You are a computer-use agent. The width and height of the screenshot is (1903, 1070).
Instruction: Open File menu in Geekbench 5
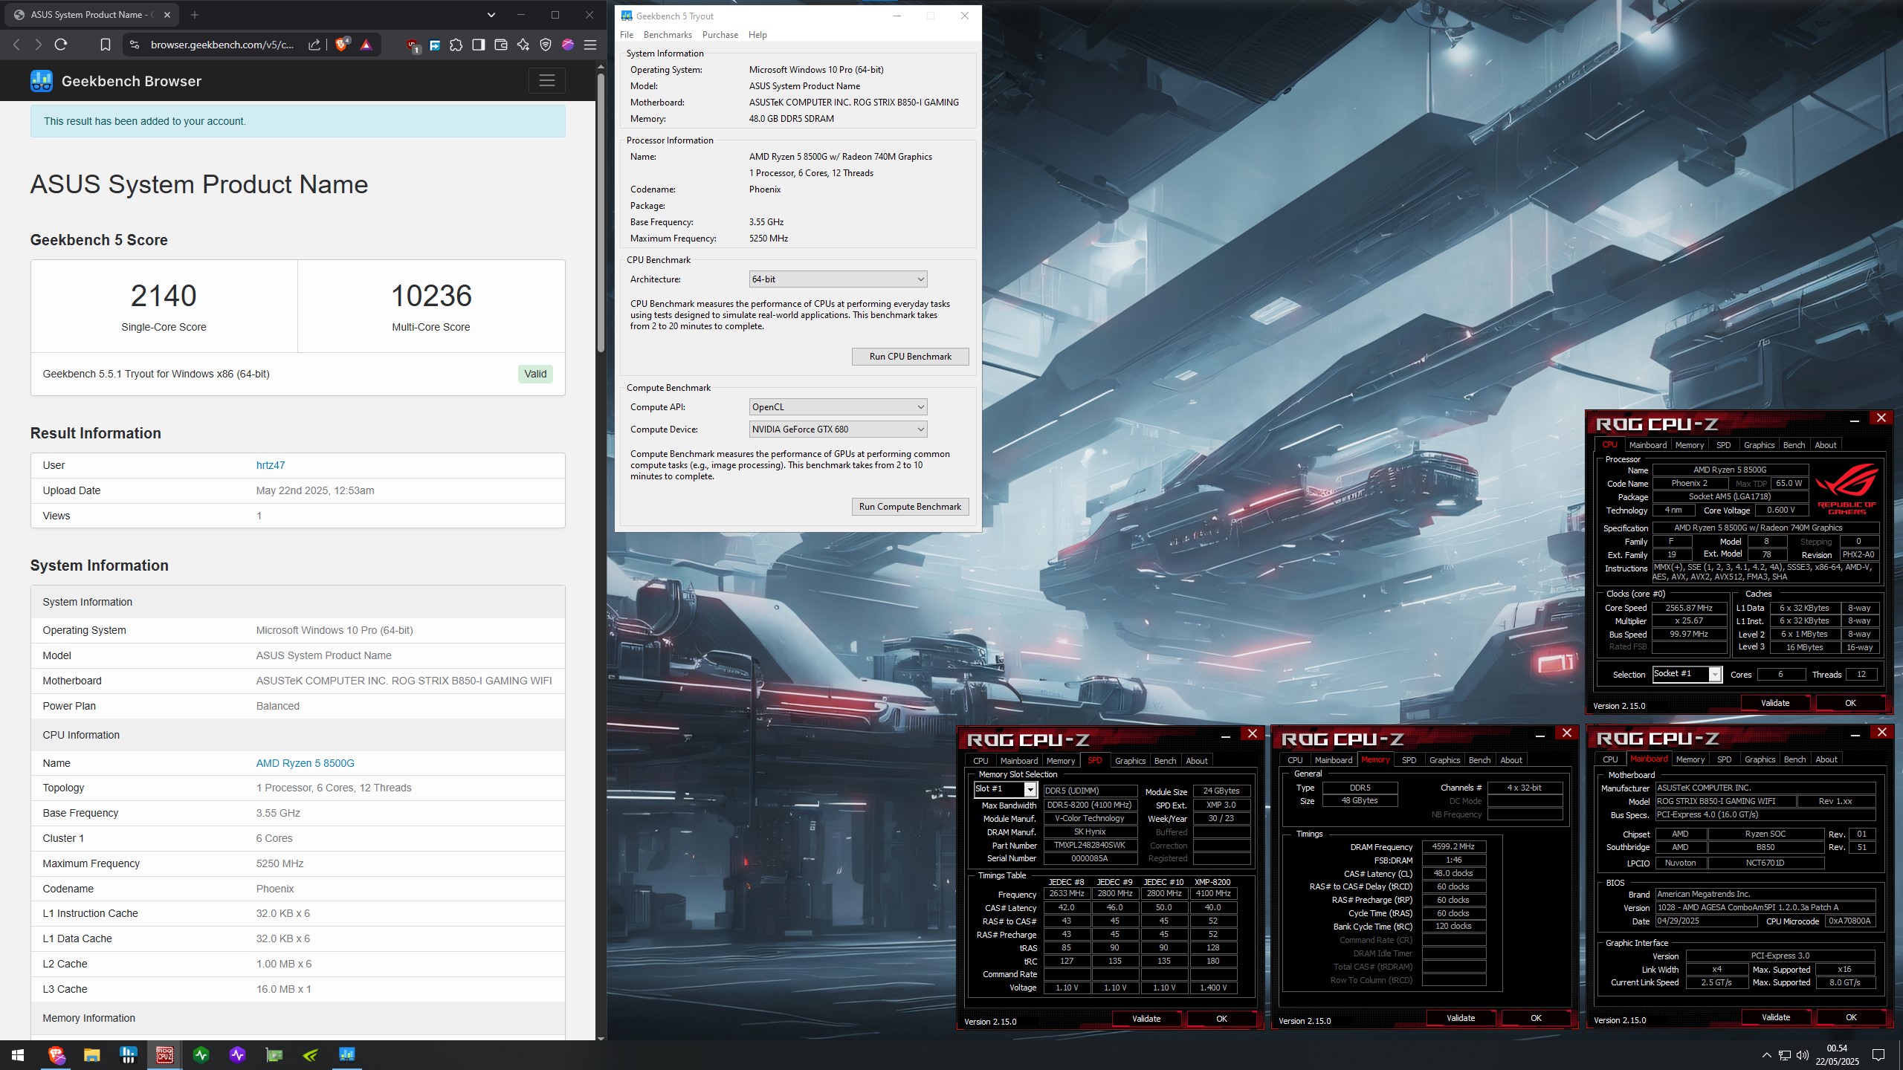tap(627, 35)
